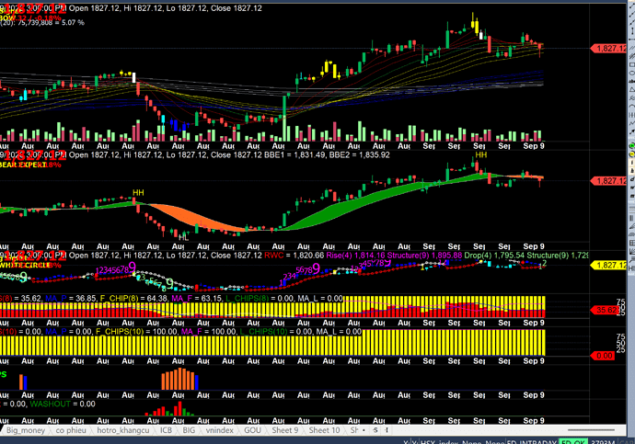Click the top pane 1,827.12 price label

(x=608, y=49)
